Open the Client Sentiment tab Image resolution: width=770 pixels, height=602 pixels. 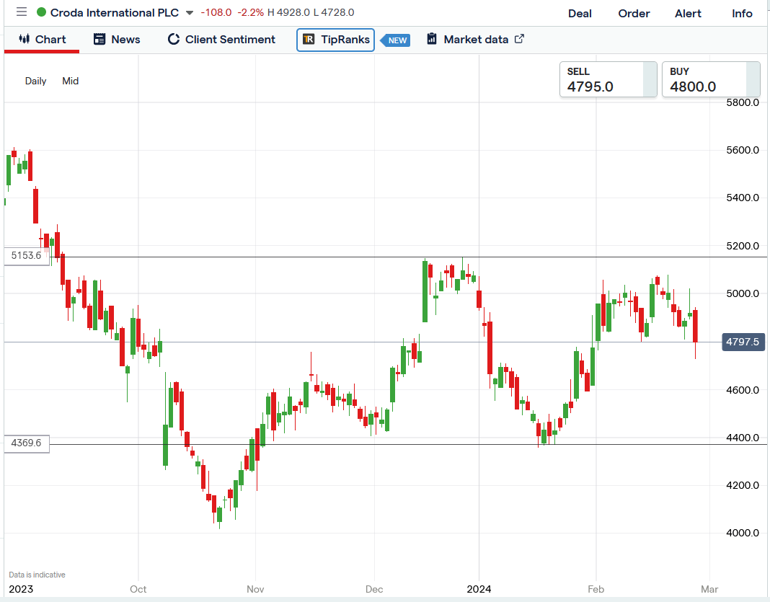[221, 39]
